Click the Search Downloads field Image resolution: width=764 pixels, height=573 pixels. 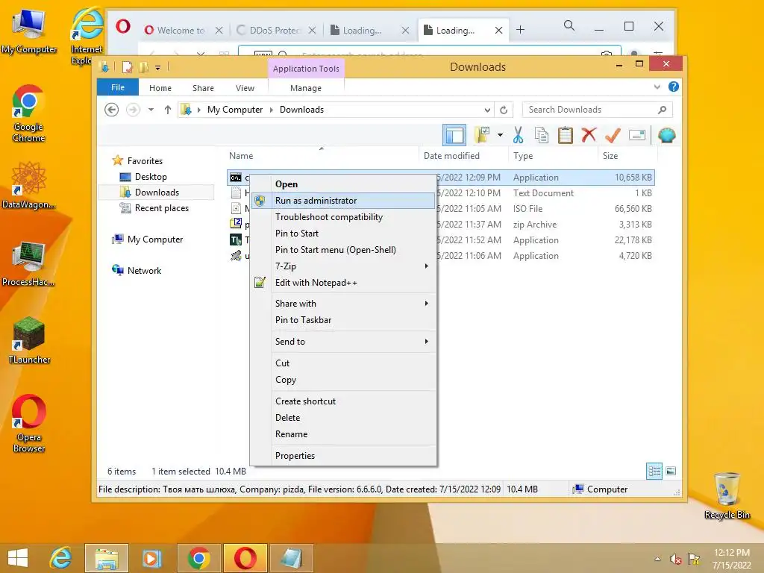(x=597, y=110)
